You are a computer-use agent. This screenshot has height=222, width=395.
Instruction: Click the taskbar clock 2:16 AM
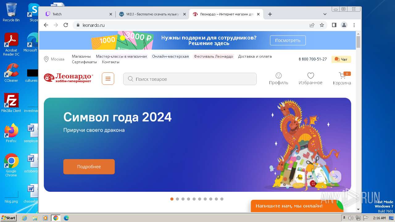(379, 218)
